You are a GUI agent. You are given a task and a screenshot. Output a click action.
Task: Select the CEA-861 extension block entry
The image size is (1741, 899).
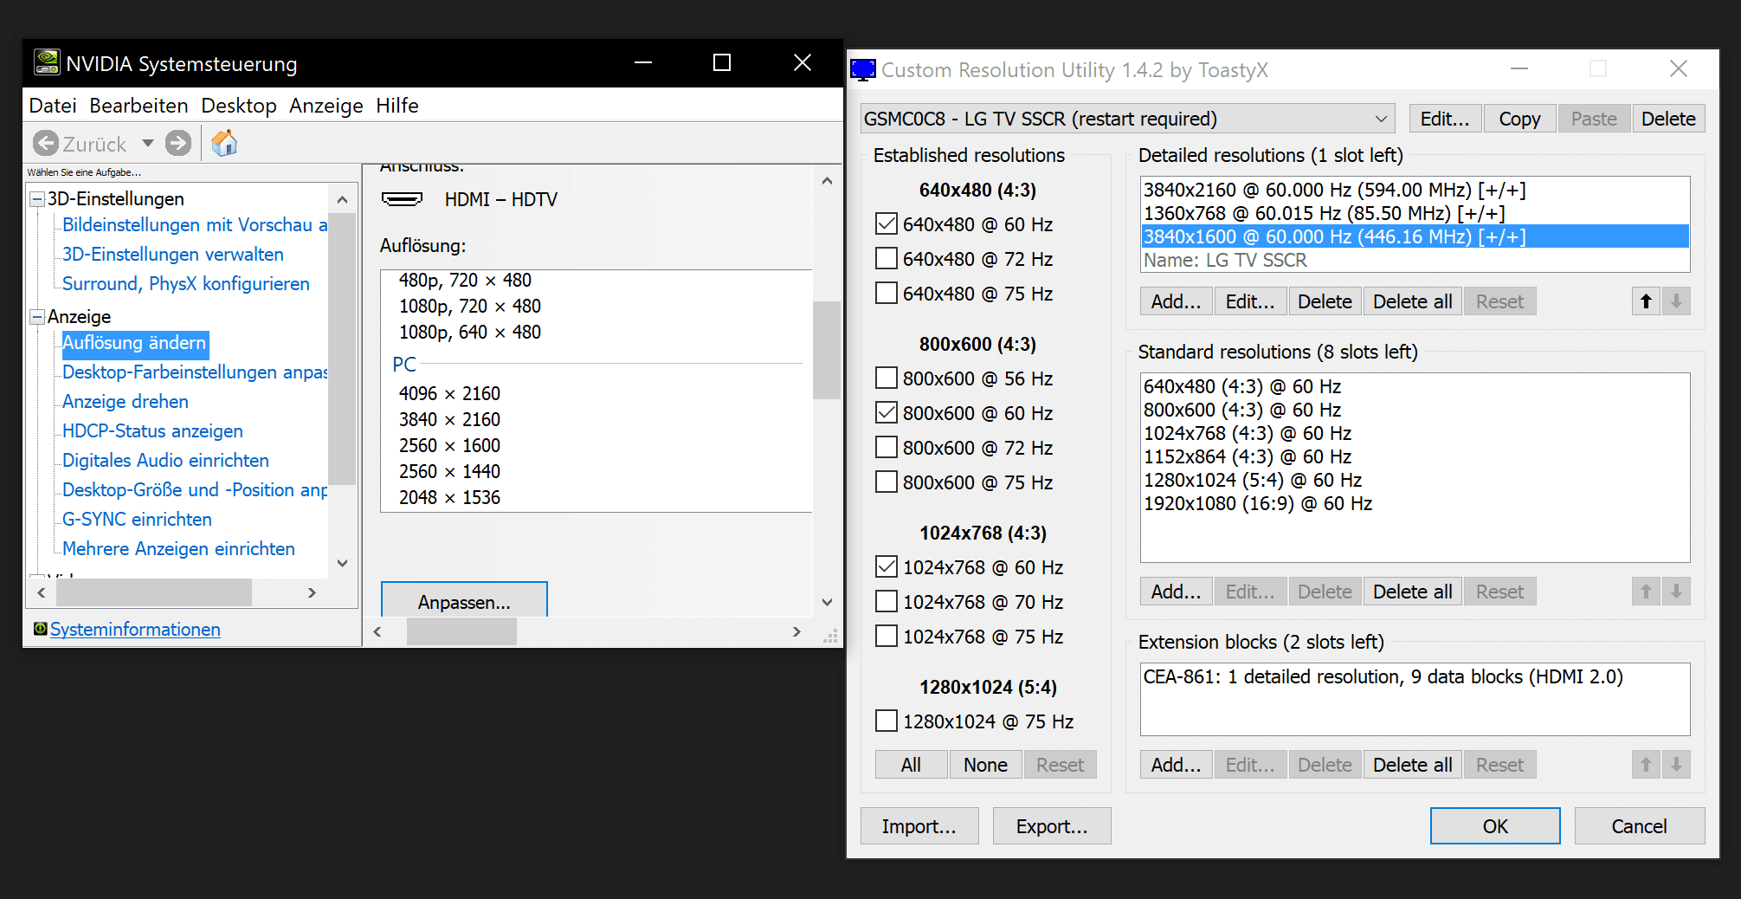pyautogui.click(x=1415, y=676)
